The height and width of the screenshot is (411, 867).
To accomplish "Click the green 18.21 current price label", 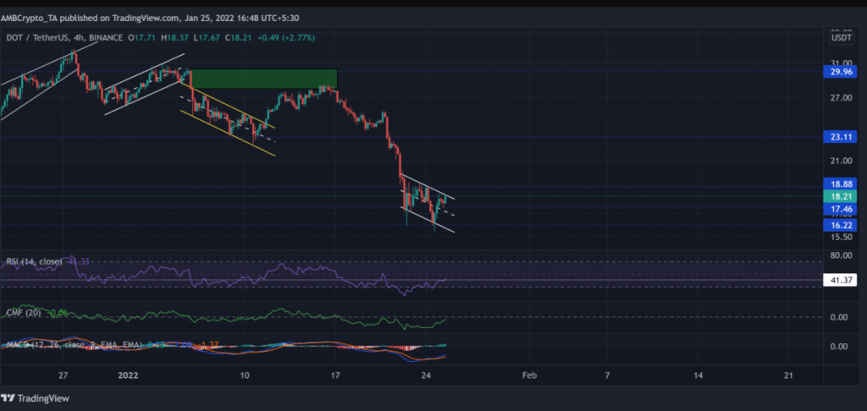I will pos(839,197).
